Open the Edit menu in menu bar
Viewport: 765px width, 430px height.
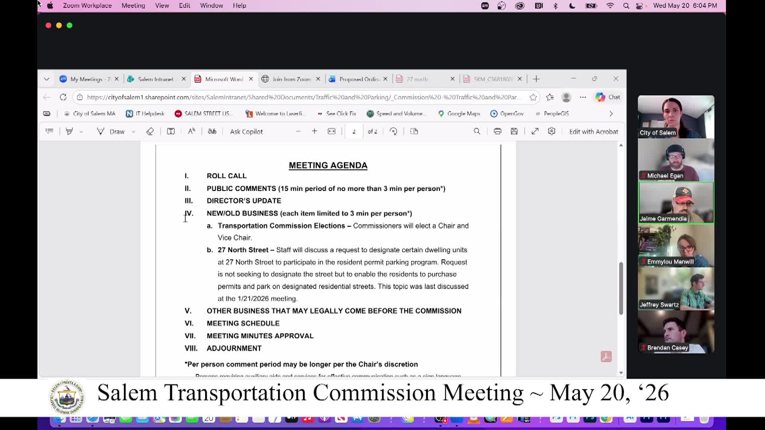pyautogui.click(x=184, y=6)
